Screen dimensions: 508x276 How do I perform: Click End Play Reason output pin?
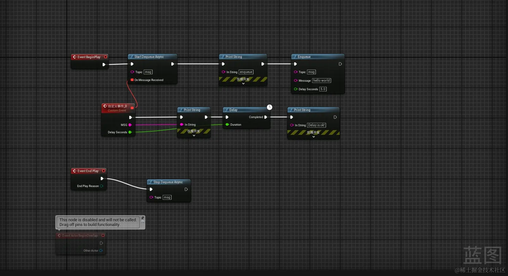[x=102, y=186]
